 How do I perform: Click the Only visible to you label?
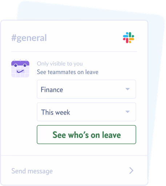pyautogui.click(x=60, y=64)
